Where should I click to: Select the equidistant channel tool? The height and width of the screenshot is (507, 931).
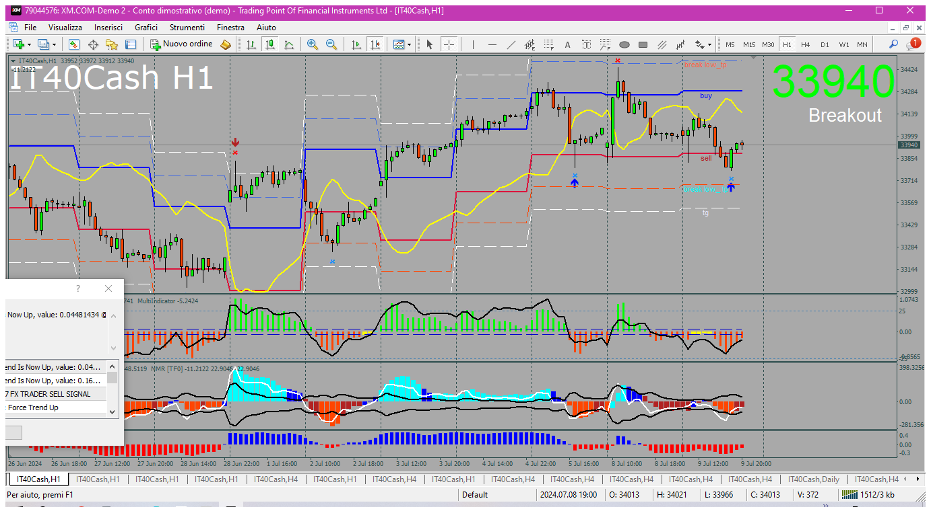tap(530, 44)
